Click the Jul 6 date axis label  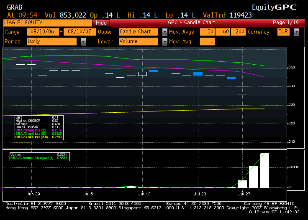[88, 194]
